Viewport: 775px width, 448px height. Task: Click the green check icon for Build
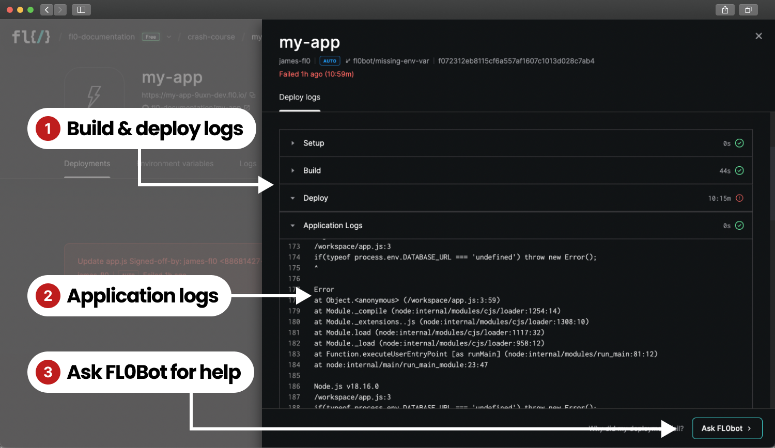[739, 170]
